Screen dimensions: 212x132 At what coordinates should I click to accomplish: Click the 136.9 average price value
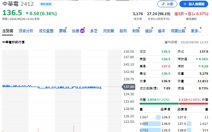click(x=166, y=81)
